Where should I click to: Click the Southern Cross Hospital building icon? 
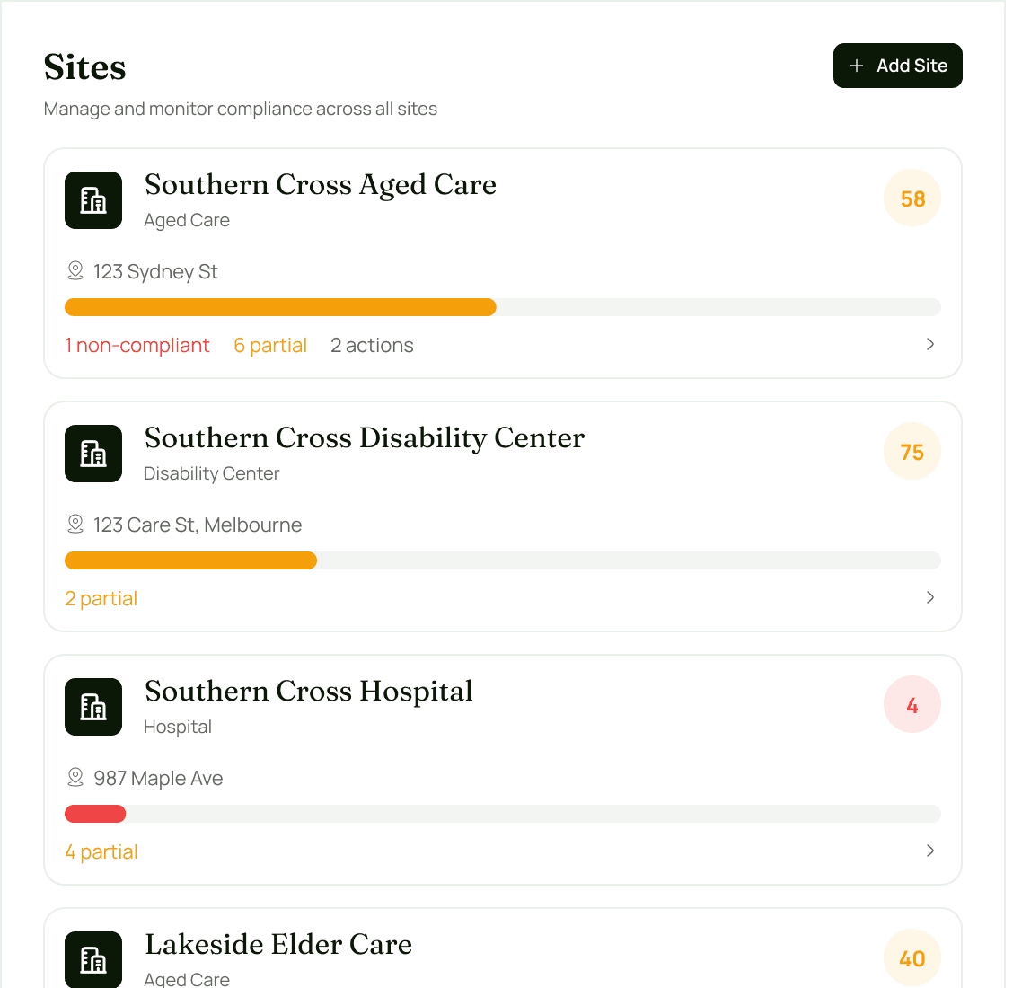(93, 707)
